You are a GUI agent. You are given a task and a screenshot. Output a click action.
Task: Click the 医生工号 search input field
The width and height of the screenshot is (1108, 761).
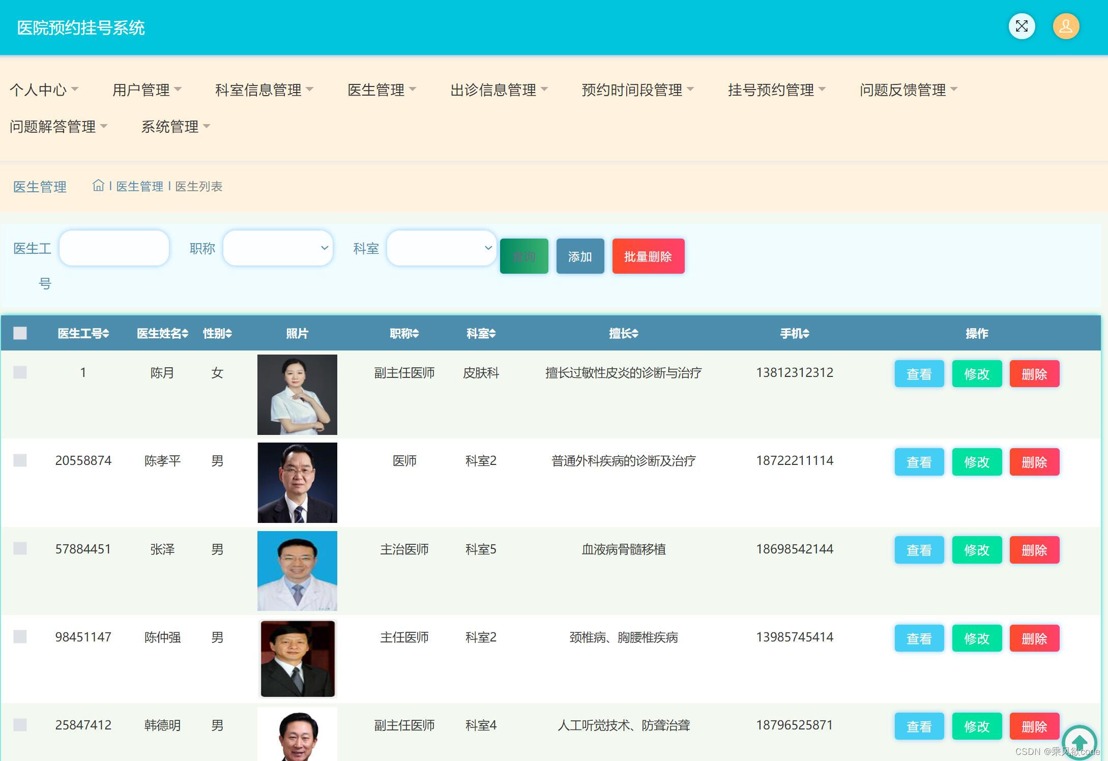coord(114,248)
